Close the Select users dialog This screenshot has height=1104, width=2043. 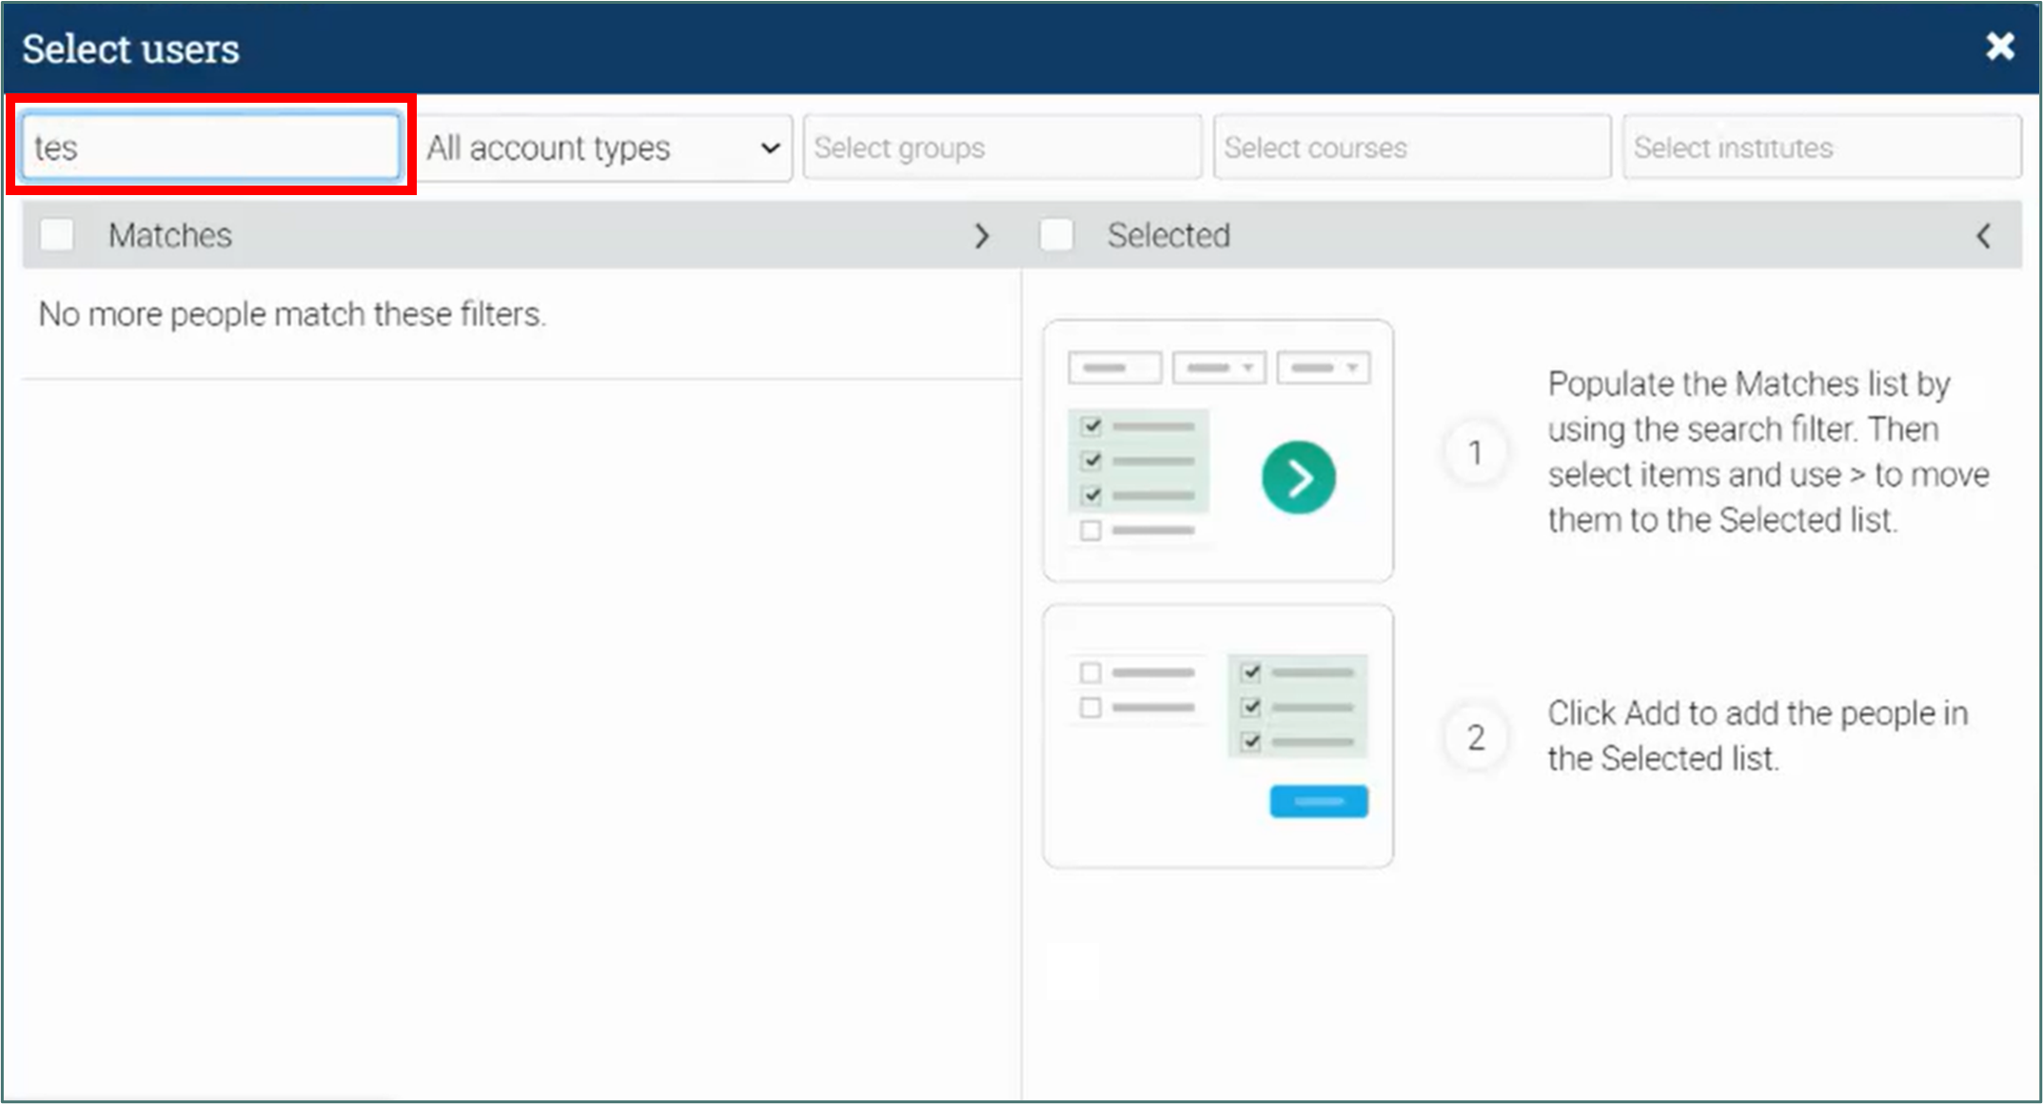click(1999, 47)
